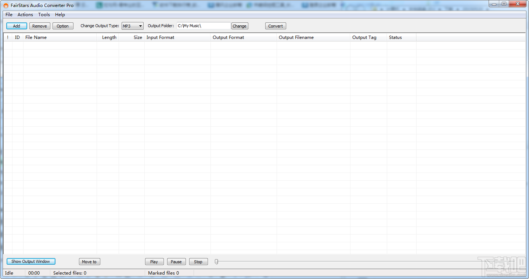Open the File menu

pyautogui.click(x=9, y=15)
